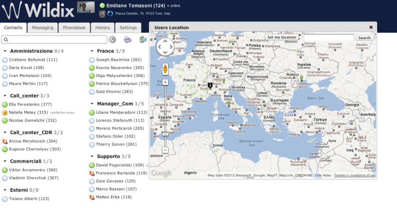Select contact Vladimir Shevchuk (367)

[x=34, y=178]
